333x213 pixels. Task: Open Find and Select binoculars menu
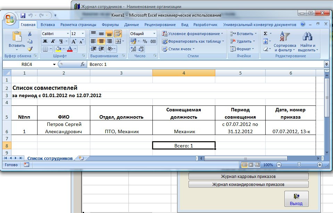308,42
